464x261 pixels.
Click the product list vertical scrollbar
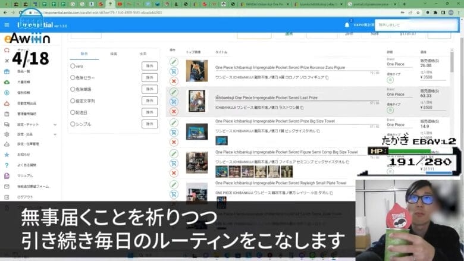452,62
